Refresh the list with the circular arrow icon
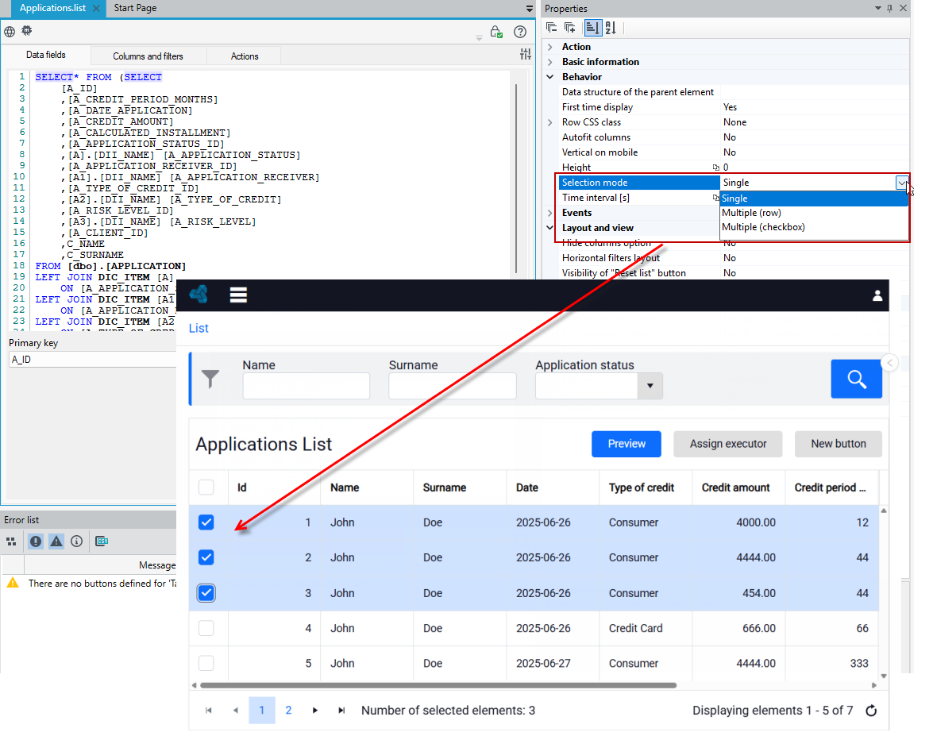This screenshot has height=736, width=933. 871,711
